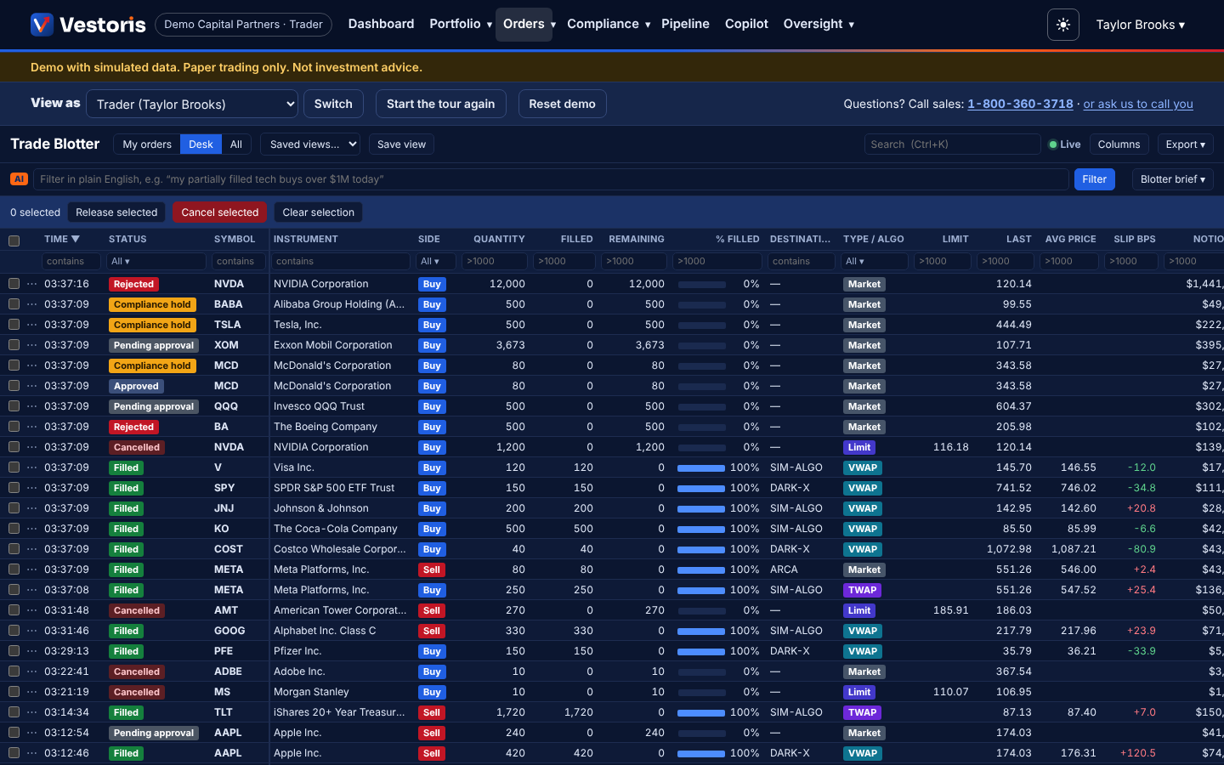
Task: Open the STATUS column filter dropdown
Action: click(x=157, y=261)
